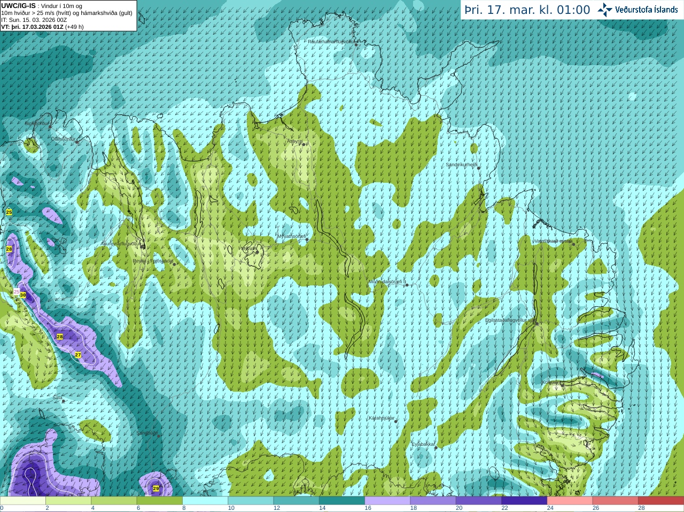684x512 pixels.
Task: Click the legend number 24
Action: [x=550, y=508]
